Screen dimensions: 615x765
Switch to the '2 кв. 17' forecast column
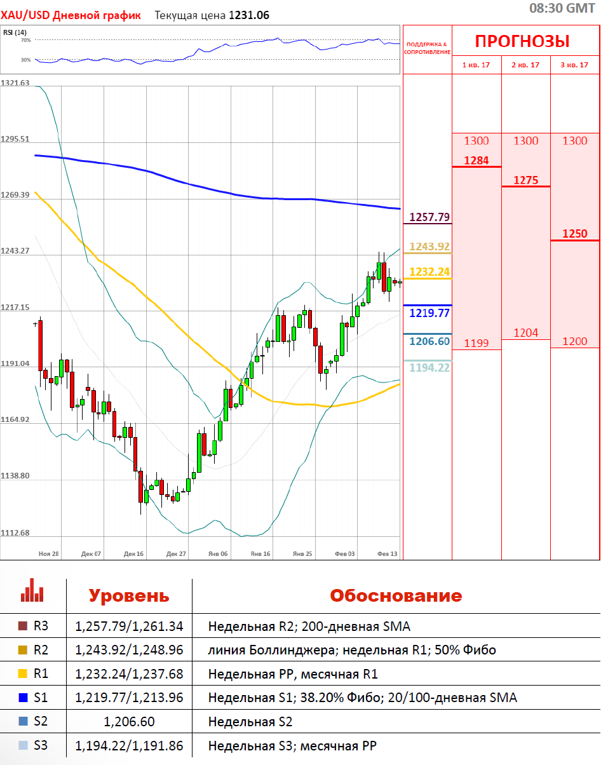(x=525, y=65)
